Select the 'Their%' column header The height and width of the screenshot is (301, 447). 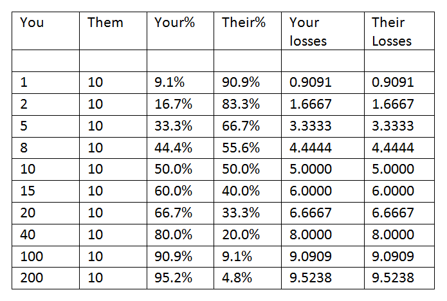click(x=248, y=31)
